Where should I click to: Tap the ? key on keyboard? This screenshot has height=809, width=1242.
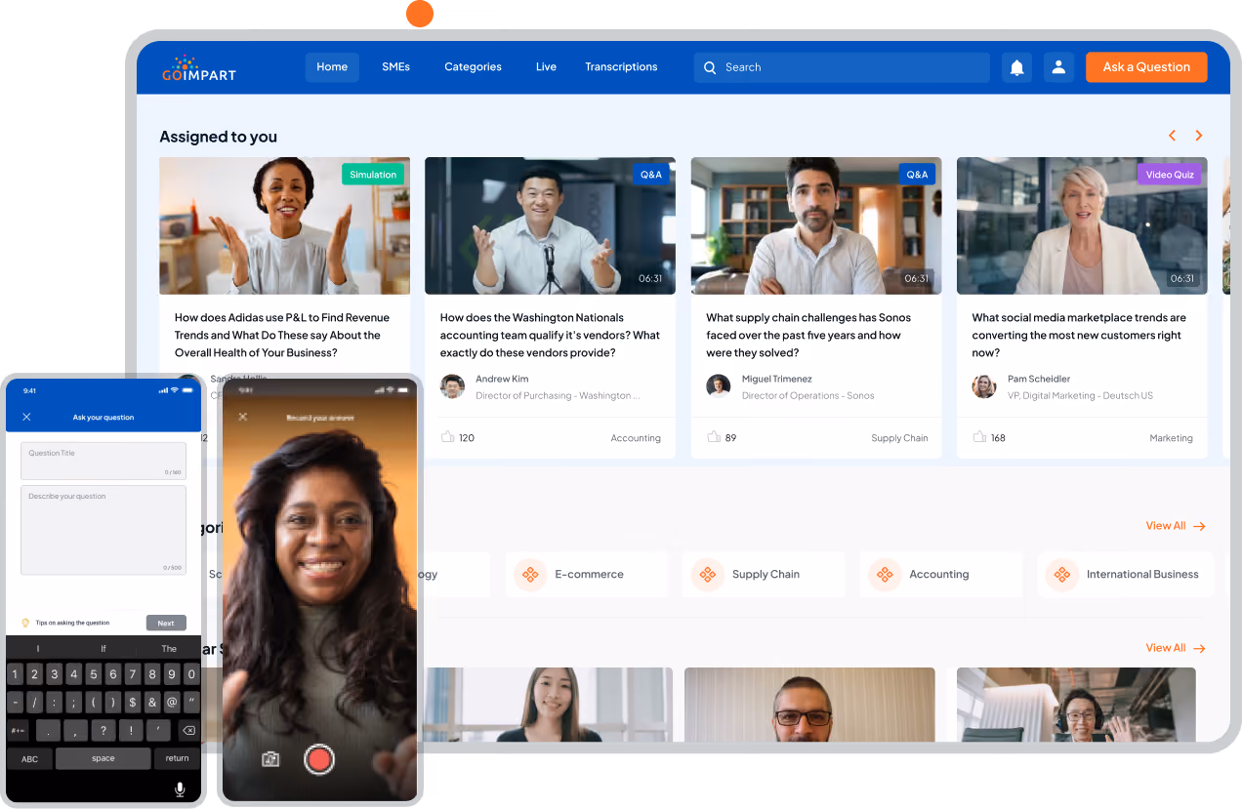[103, 730]
